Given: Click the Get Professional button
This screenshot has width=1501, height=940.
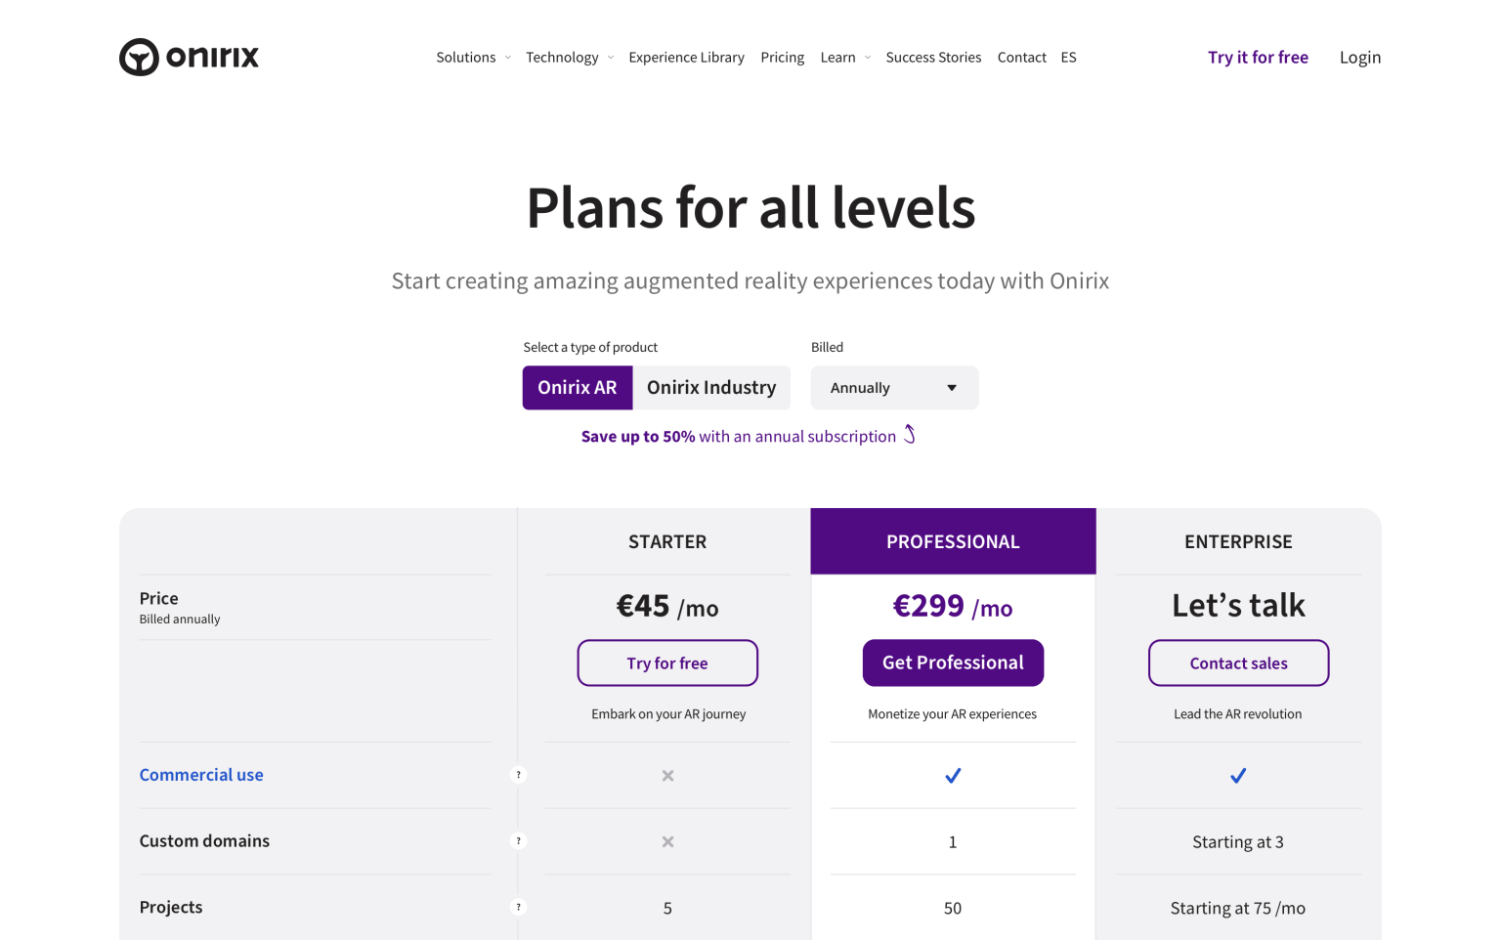Looking at the screenshot, I should click(953, 662).
